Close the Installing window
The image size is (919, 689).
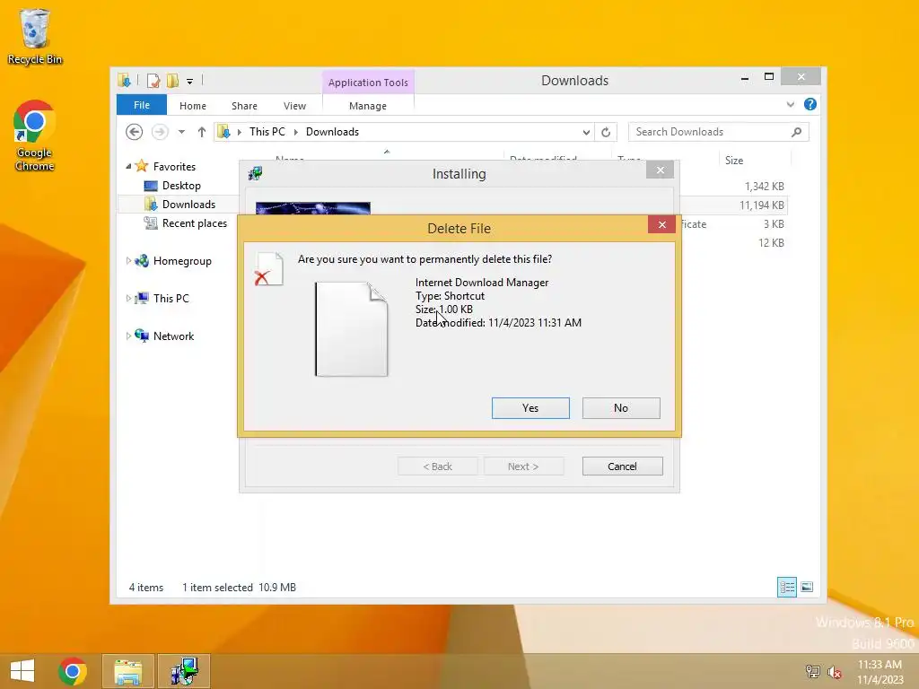(660, 170)
